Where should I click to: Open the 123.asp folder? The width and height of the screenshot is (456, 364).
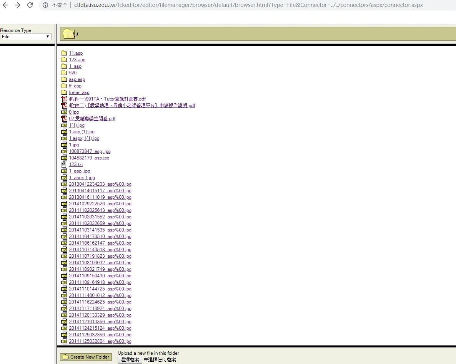coord(77,60)
